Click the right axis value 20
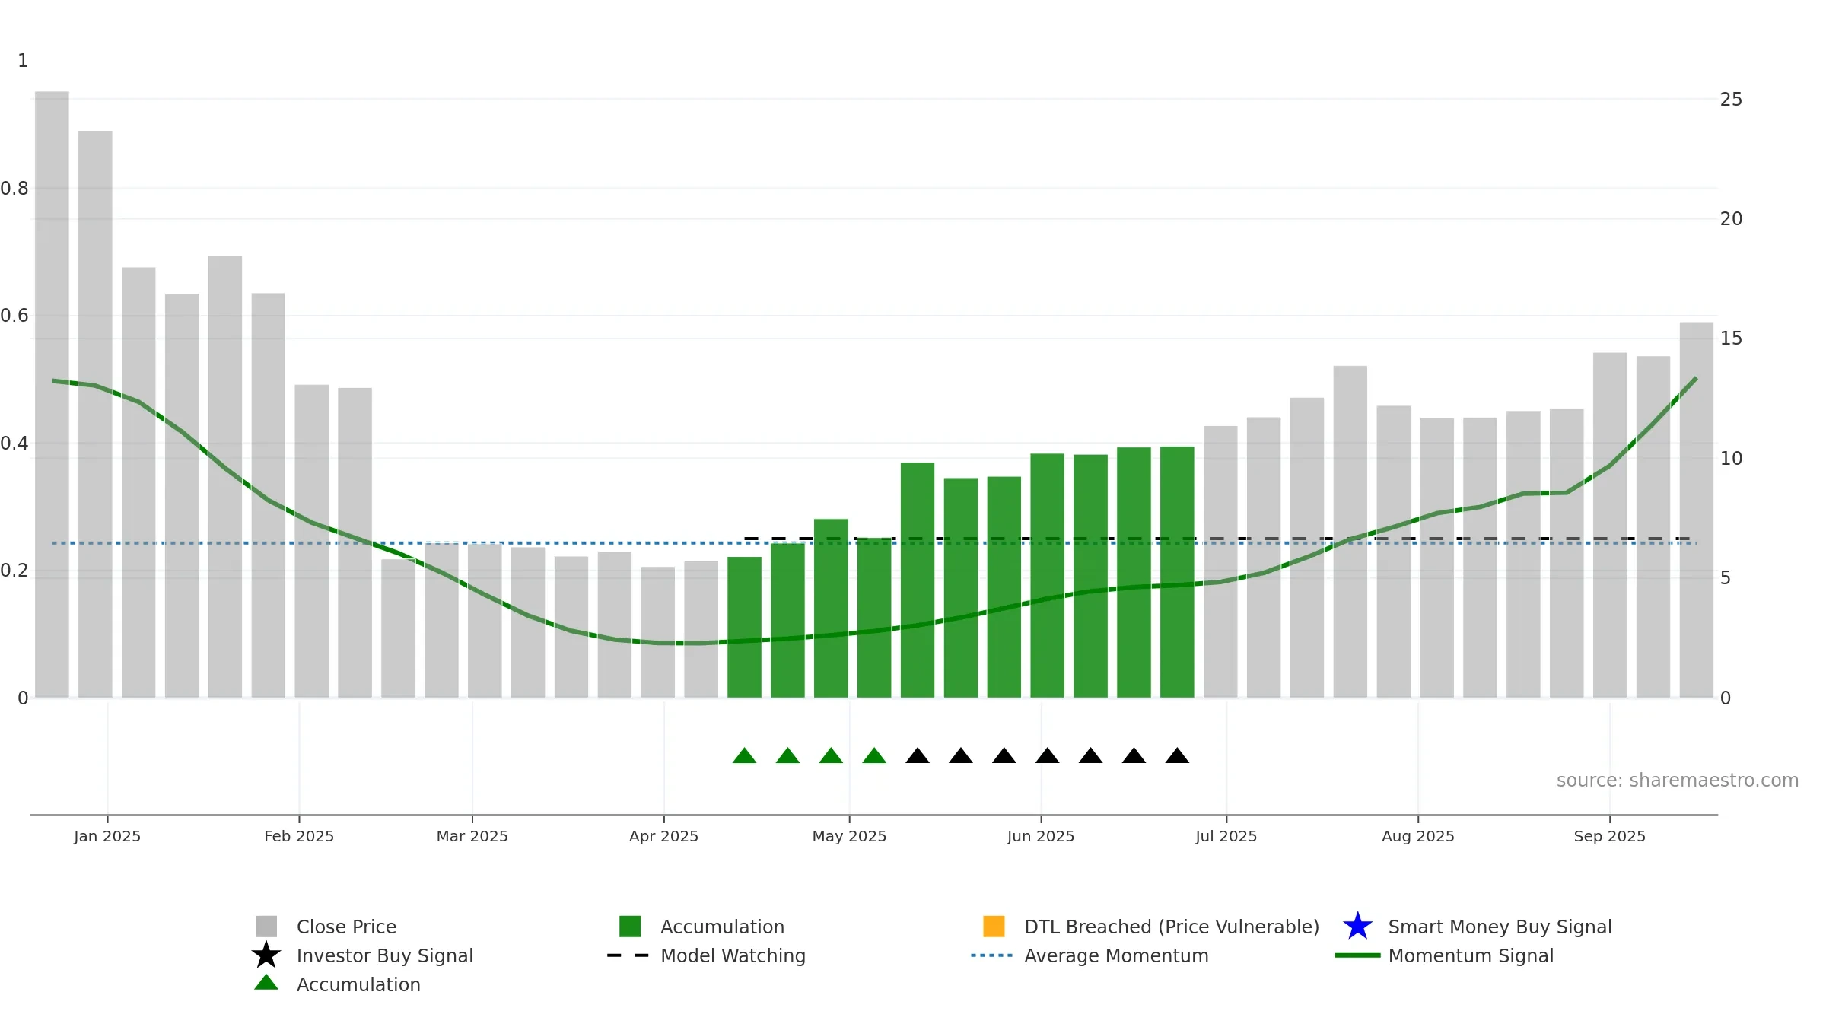1826x1027 pixels. (1732, 219)
